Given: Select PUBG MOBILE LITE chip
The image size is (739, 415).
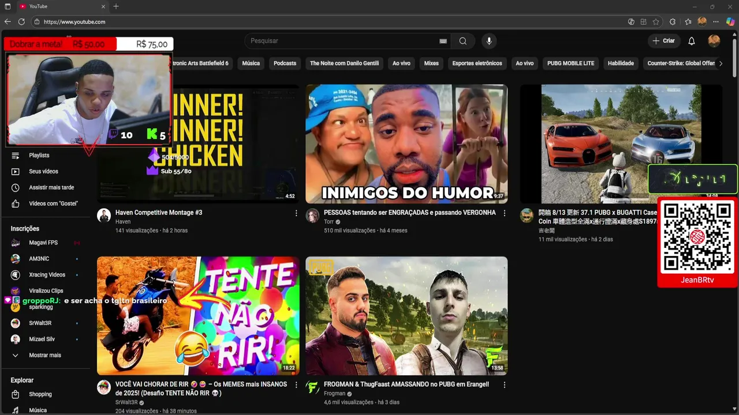Looking at the screenshot, I should pyautogui.click(x=570, y=63).
